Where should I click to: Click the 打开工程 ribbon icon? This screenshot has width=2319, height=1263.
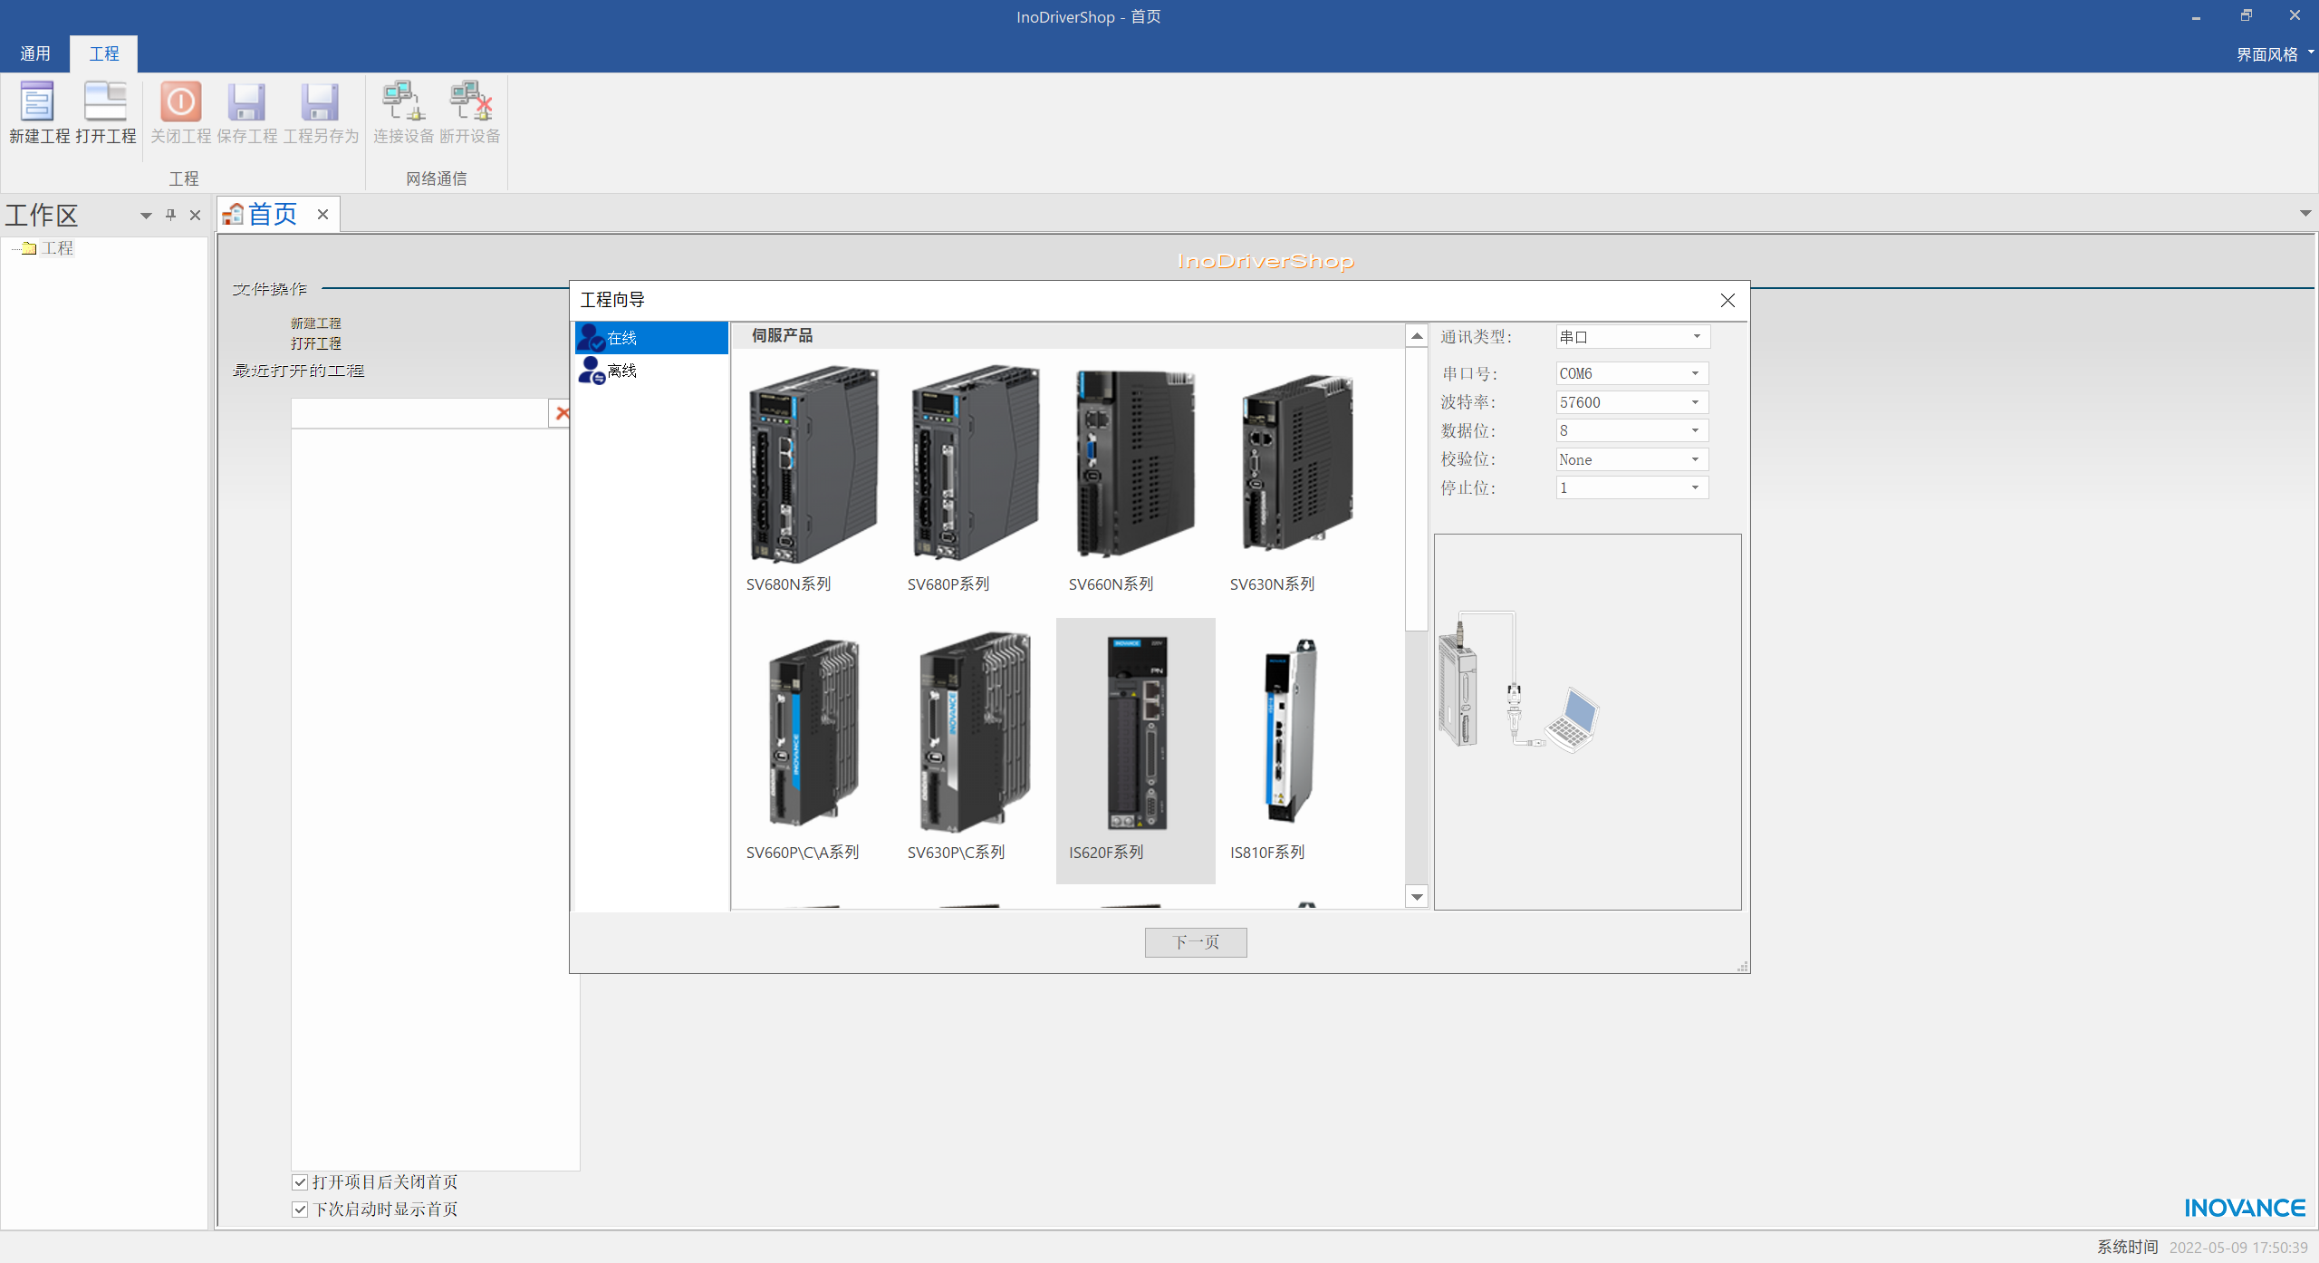tap(105, 102)
